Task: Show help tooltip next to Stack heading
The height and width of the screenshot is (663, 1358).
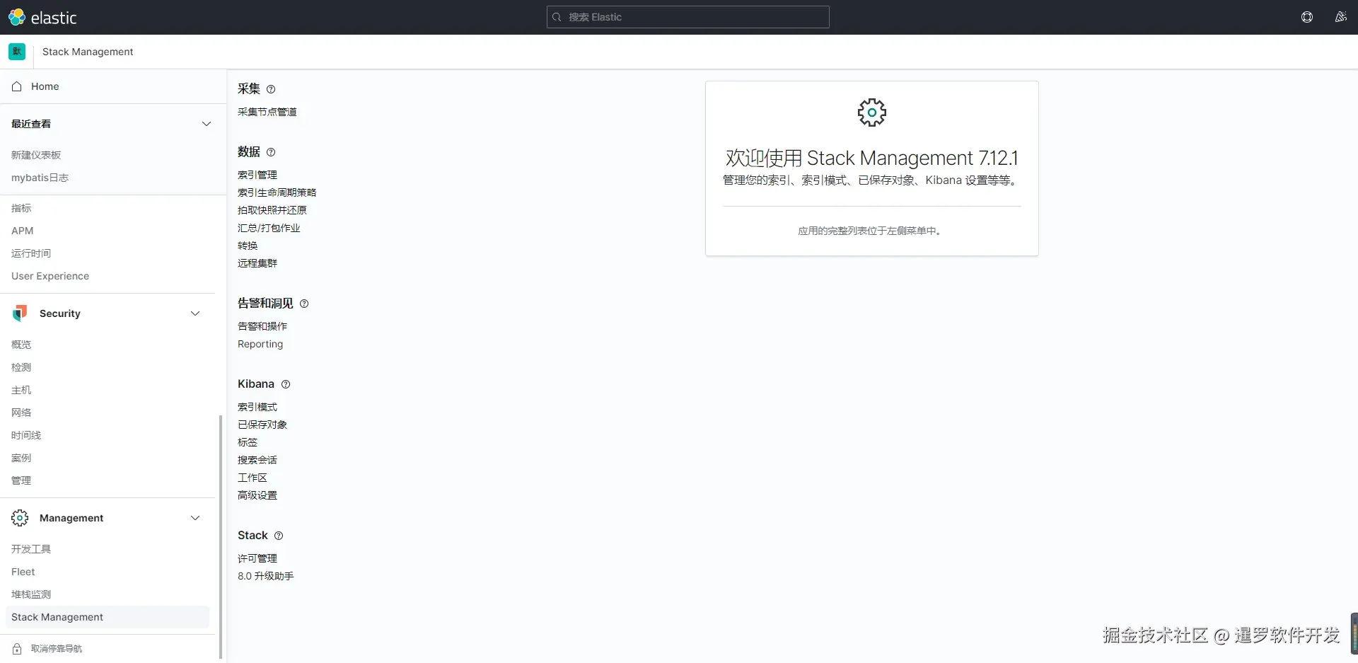Action: 279,536
